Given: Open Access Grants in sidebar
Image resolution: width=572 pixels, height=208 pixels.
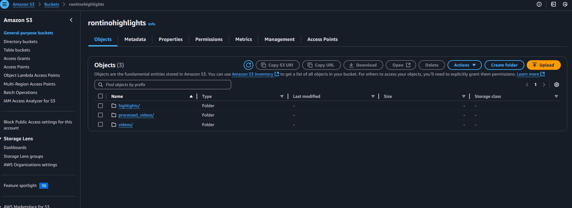Looking at the screenshot, I should pyautogui.click(x=17, y=58).
